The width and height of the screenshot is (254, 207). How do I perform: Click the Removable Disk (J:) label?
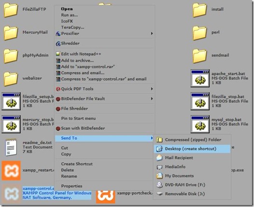click(185, 193)
